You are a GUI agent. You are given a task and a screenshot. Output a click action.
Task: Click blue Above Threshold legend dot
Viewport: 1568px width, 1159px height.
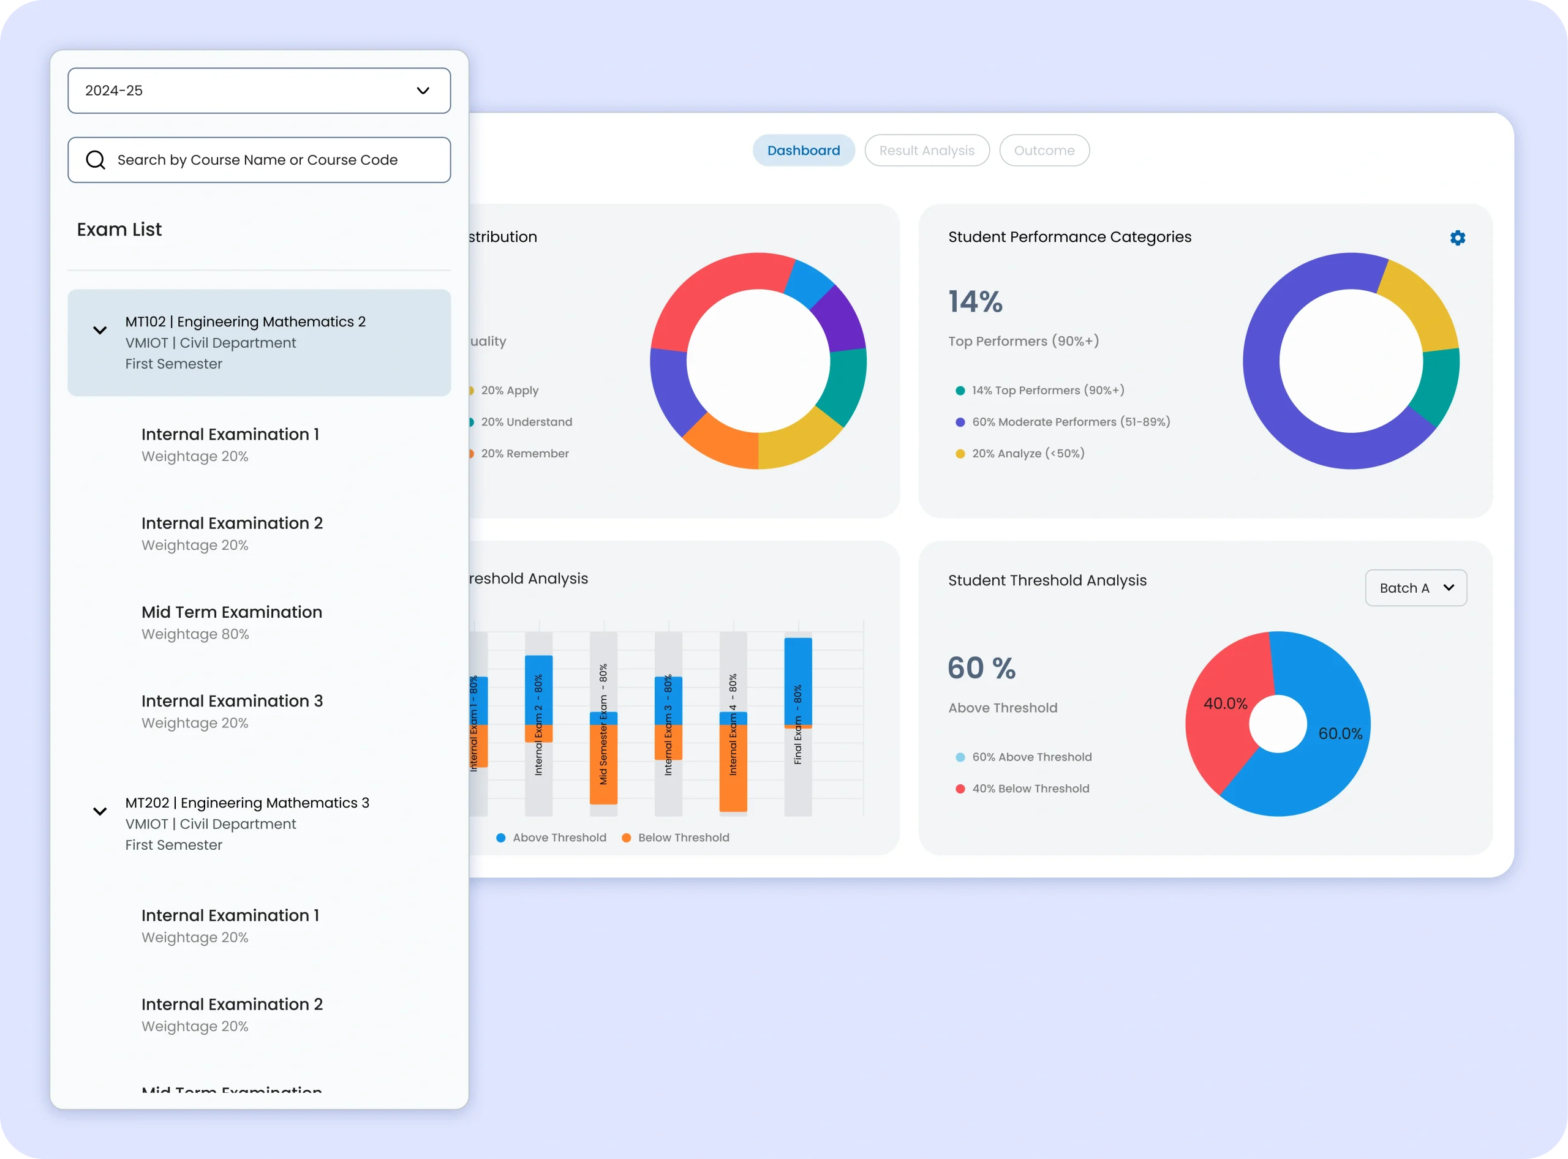500,838
